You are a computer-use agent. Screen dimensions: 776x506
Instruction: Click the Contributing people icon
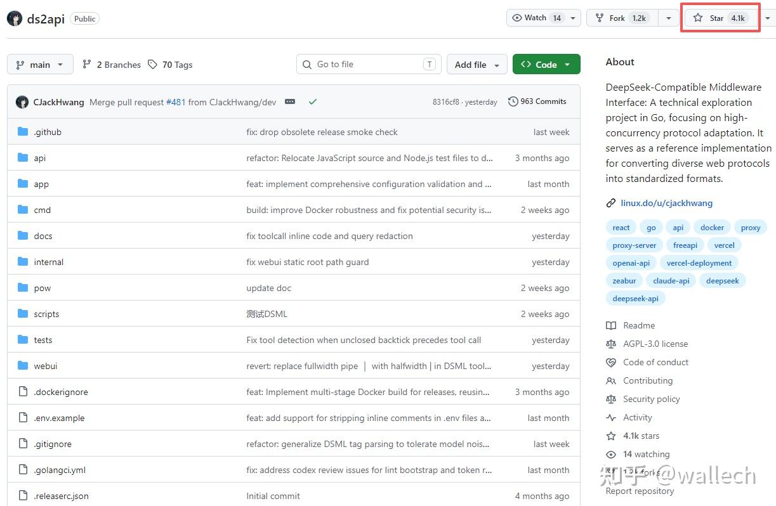(611, 380)
